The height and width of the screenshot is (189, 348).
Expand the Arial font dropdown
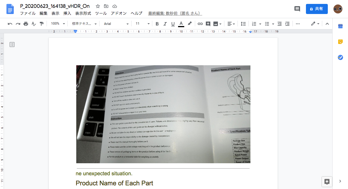point(116,24)
